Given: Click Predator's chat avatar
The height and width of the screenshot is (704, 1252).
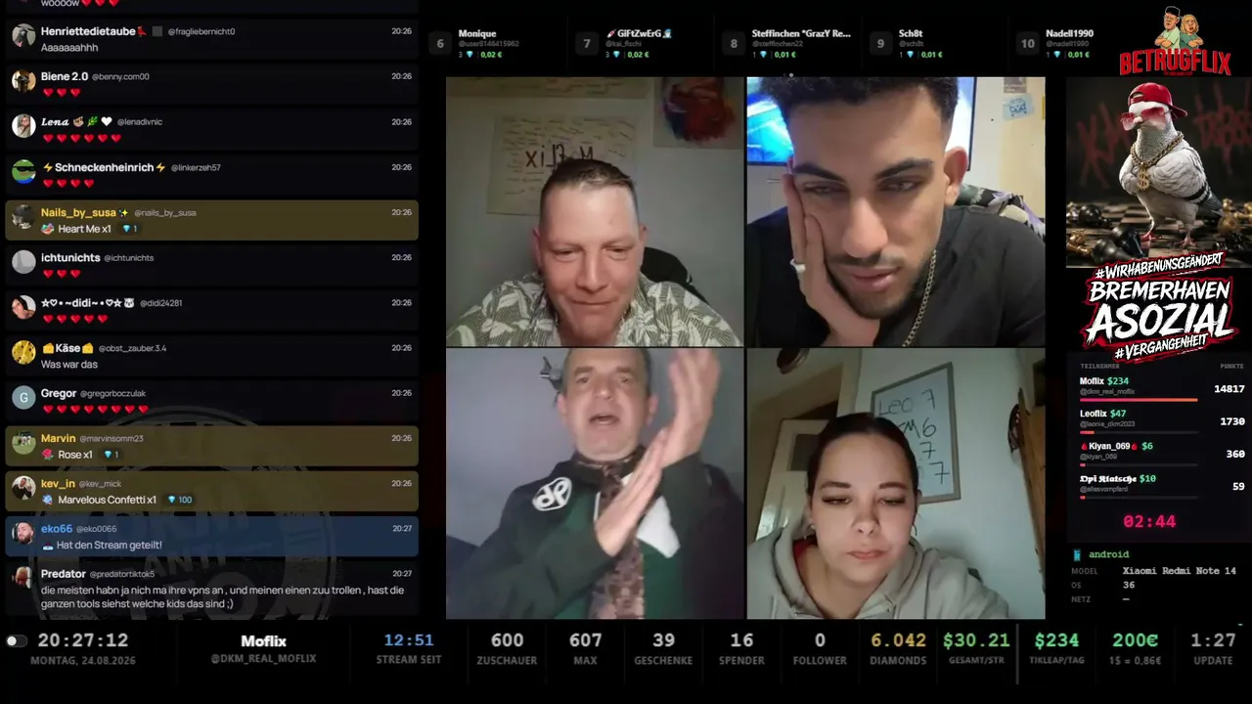Looking at the screenshot, I should [x=23, y=579].
